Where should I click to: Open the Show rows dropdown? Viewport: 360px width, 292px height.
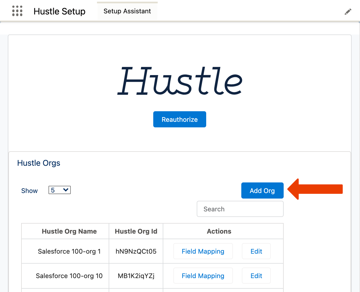point(60,190)
